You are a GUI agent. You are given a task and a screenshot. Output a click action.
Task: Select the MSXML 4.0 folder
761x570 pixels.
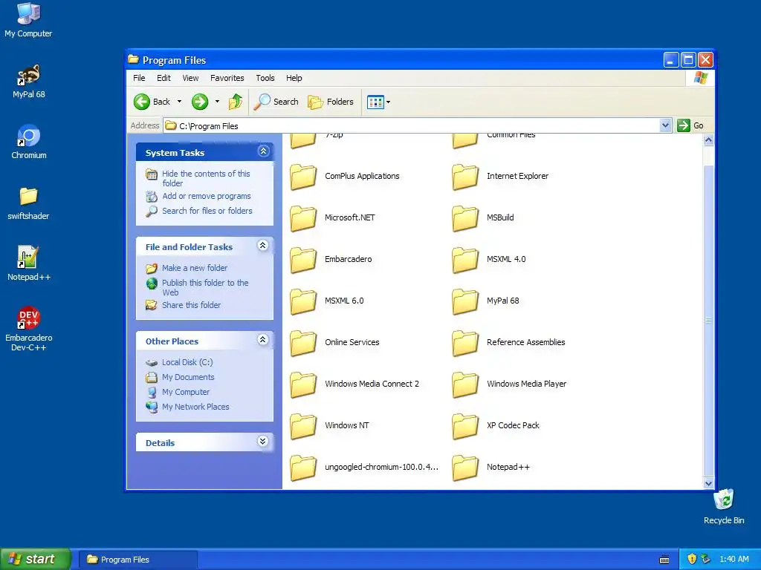coord(489,260)
